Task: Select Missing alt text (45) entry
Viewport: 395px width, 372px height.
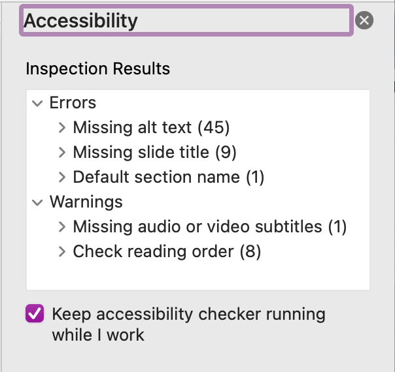Action: [x=151, y=127]
